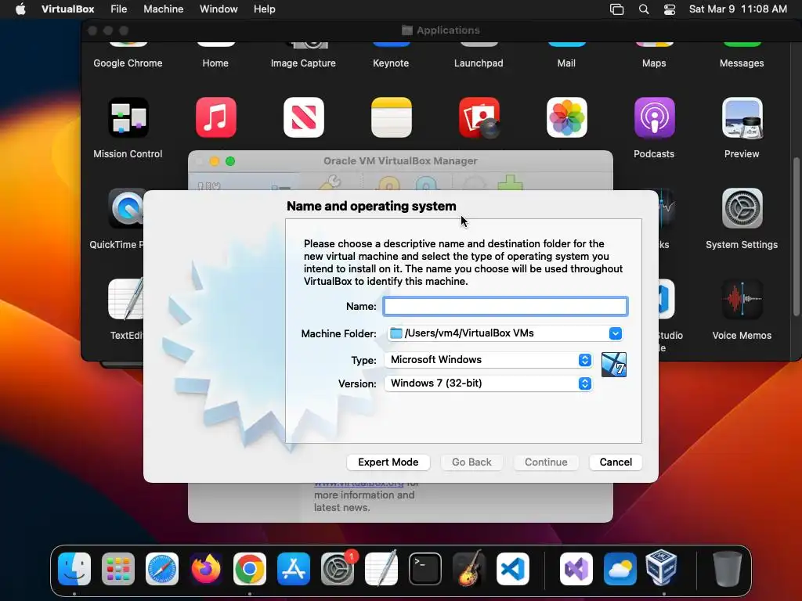The image size is (802, 601).
Task: Open Notes app in Applications window
Action: [392, 117]
